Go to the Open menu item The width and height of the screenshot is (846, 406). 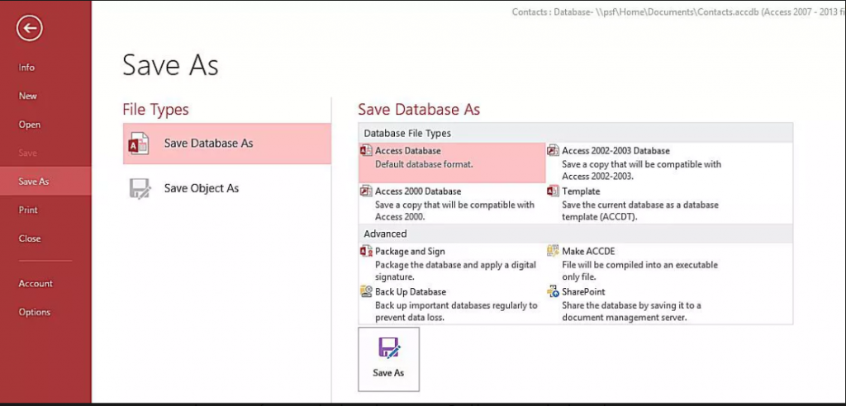click(29, 125)
